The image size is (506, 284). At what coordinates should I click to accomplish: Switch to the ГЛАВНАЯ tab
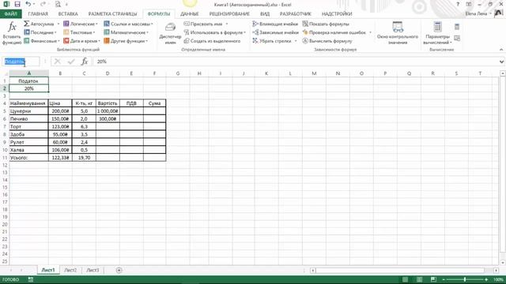click(38, 14)
